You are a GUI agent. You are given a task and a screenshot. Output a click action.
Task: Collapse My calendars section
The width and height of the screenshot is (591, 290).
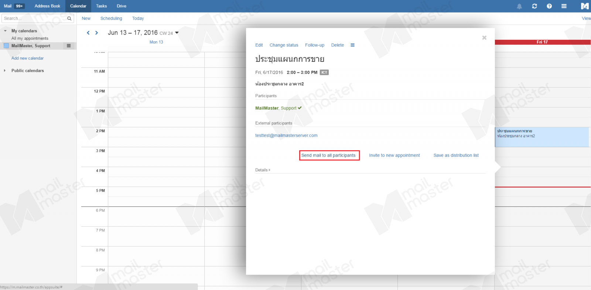point(5,31)
